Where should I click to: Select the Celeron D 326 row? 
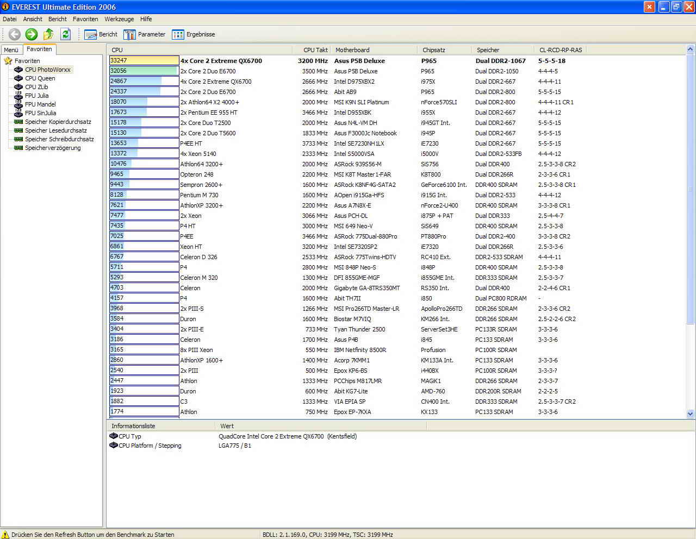coord(397,256)
